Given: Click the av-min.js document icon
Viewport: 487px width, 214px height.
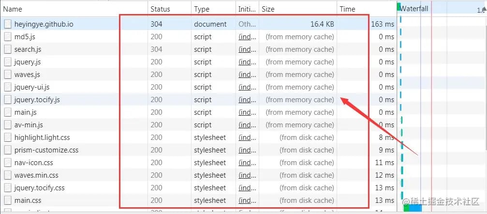Looking at the screenshot, I should tap(8, 125).
